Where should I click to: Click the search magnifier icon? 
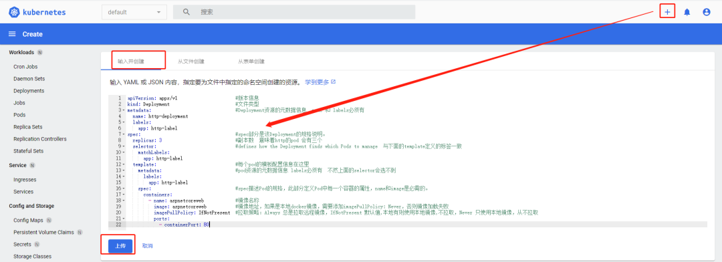[x=186, y=12]
